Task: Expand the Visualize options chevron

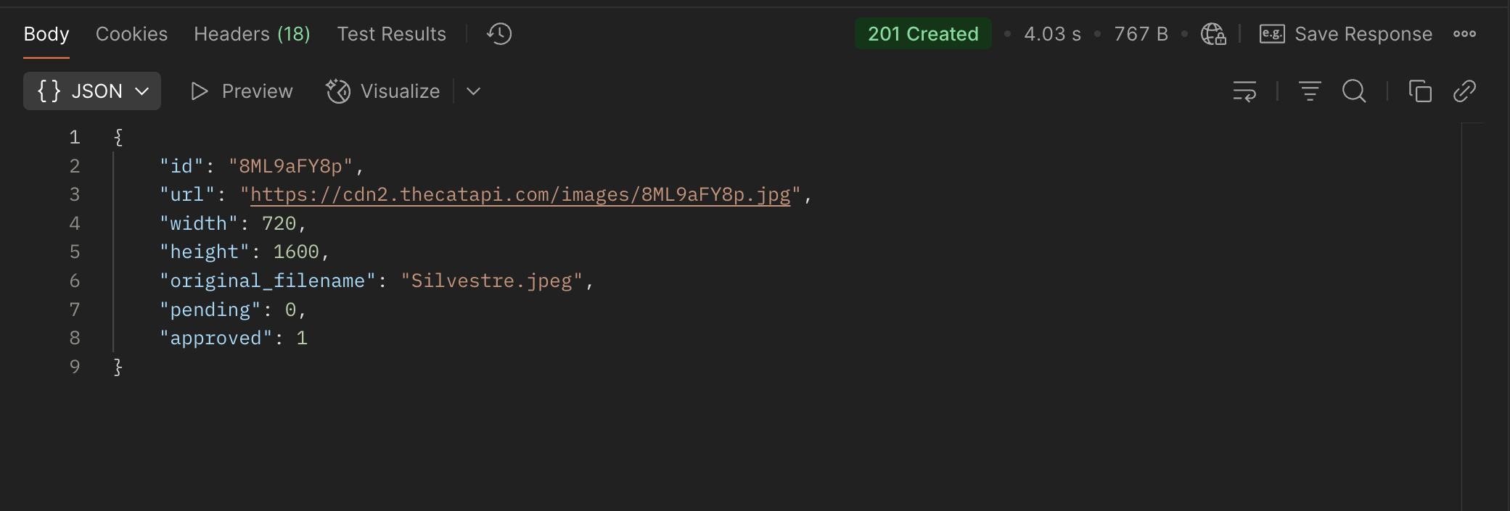Action: tap(473, 91)
